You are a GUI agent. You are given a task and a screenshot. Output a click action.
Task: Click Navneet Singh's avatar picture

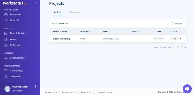tap(8, 89)
